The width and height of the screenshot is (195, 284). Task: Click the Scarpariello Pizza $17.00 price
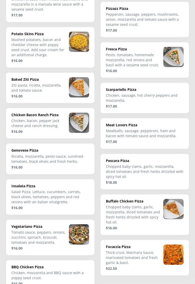(111, 106)
